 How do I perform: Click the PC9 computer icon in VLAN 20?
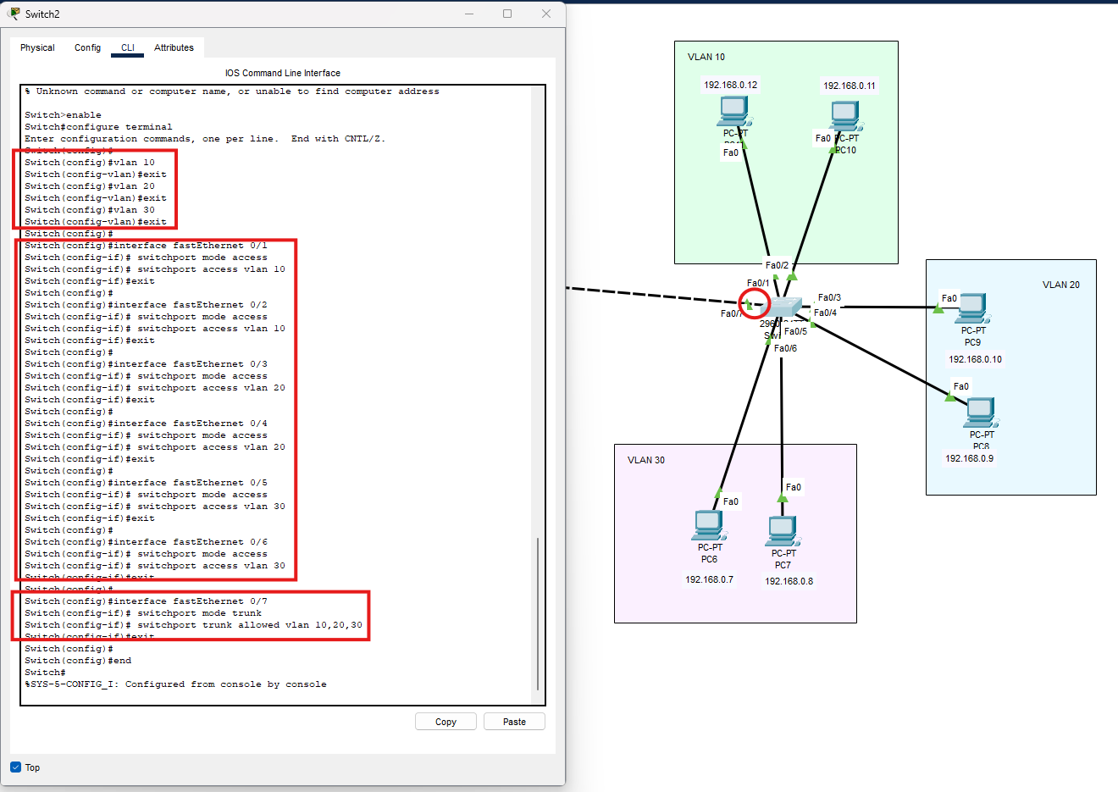tap(971, 308)
